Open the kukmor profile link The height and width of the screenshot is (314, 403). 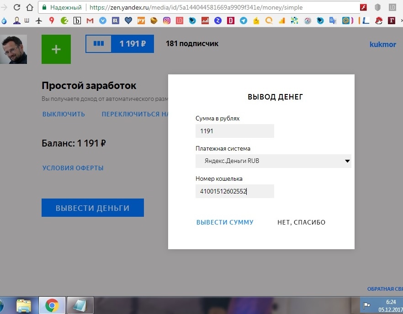(x=383, y=44)
